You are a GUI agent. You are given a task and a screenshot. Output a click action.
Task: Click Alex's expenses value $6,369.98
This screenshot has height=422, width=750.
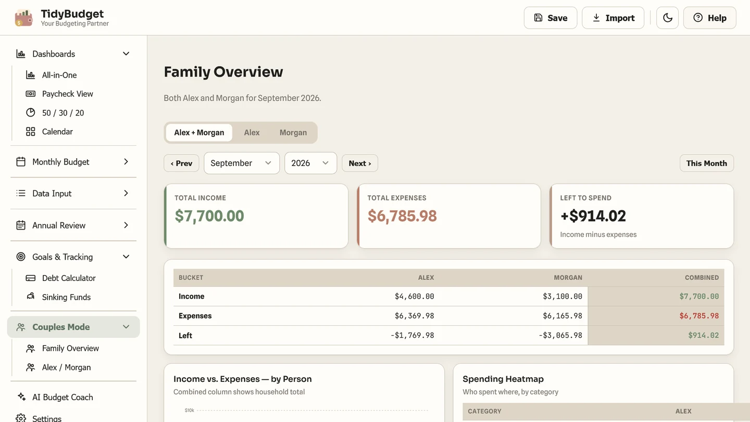[414, 316]
